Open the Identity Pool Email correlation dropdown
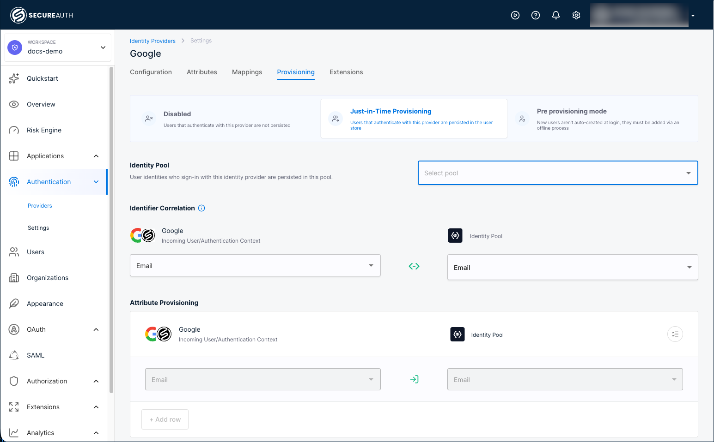This screenshot has width=714, height=442. [x=573, y=267]
